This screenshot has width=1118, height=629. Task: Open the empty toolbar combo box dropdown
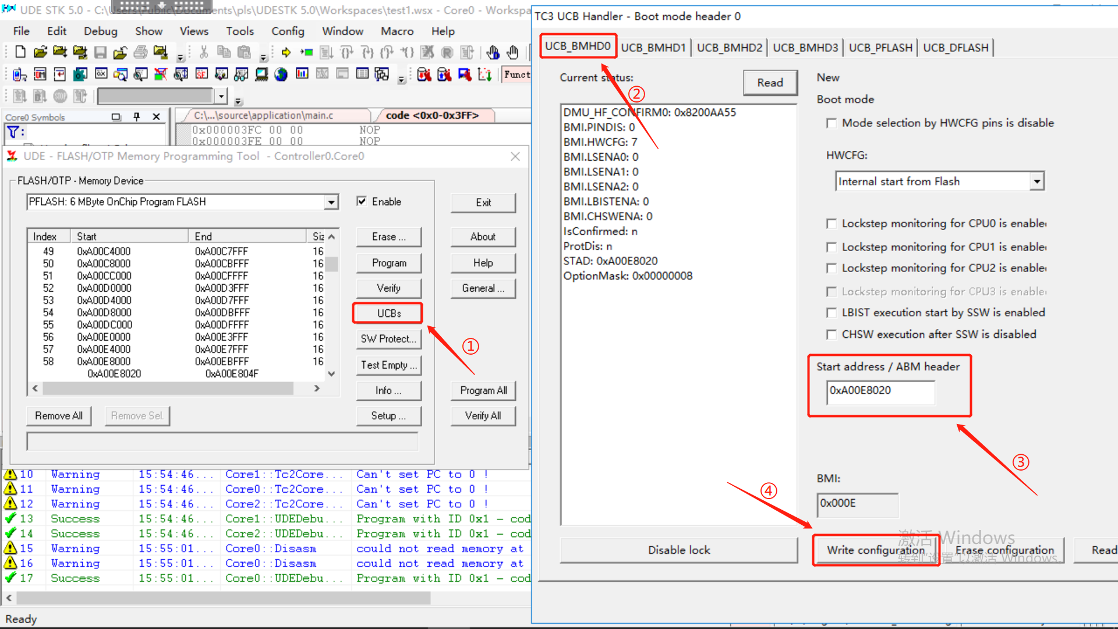221,96
